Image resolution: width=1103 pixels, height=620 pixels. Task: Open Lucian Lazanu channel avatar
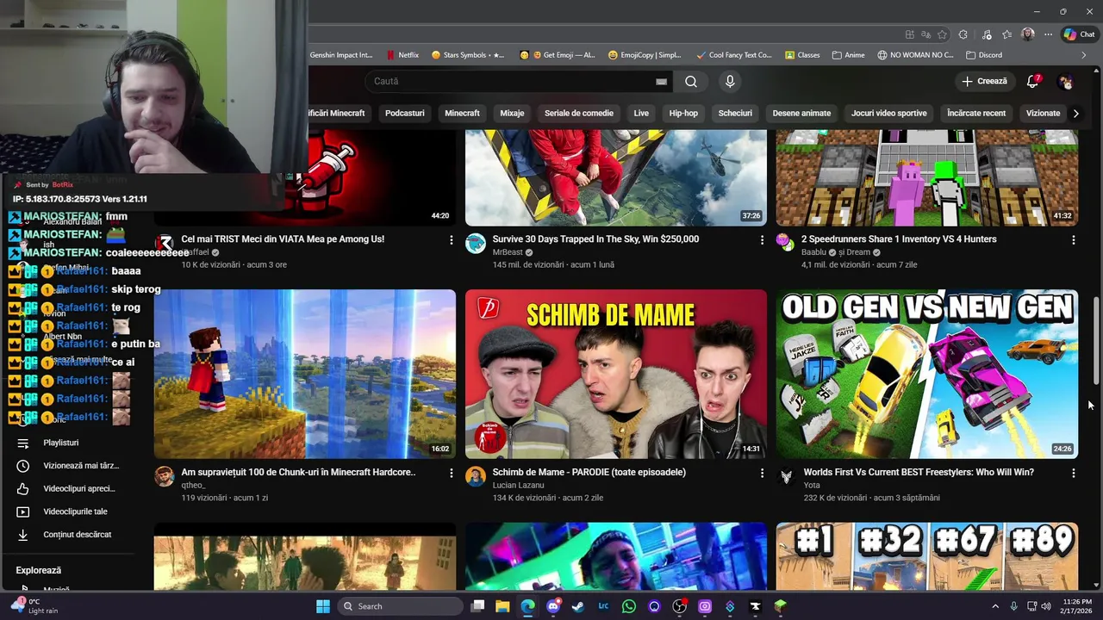tap(476, 477)
